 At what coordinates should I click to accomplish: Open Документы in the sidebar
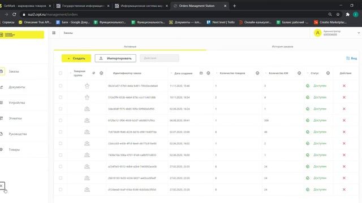(17, 87)
